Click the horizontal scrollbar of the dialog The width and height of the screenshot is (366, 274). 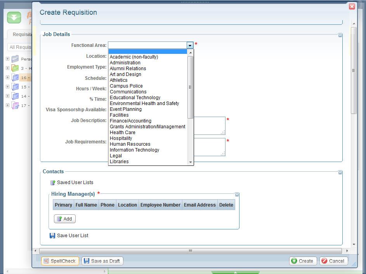(190, 251)
